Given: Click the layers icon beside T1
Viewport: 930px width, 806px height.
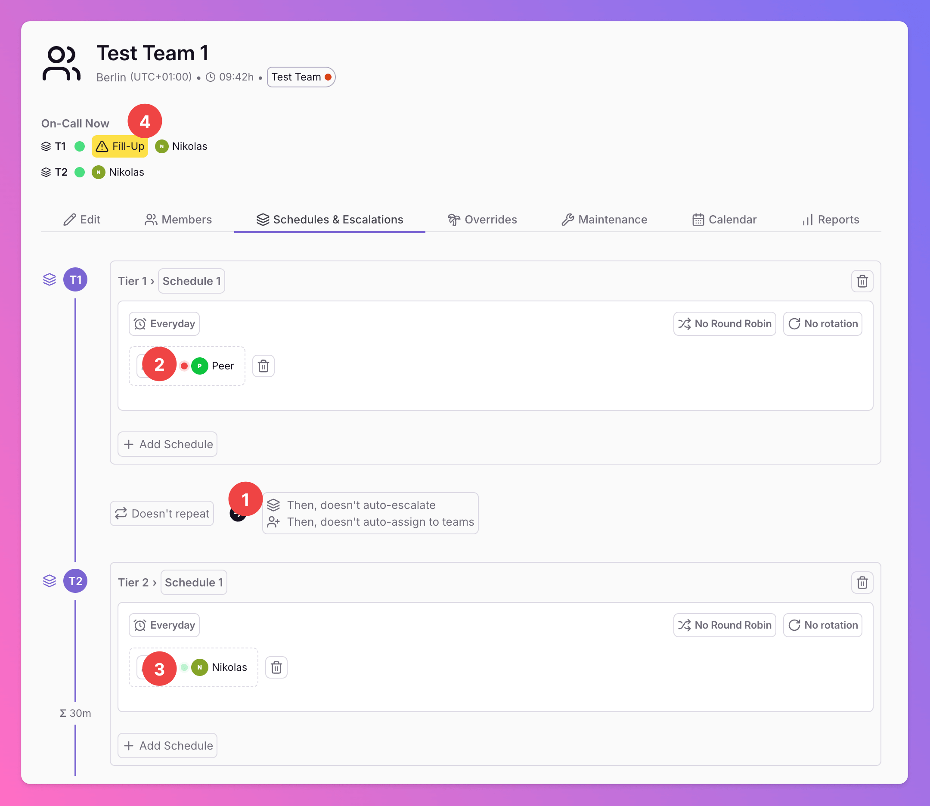Looking at the screenshot, I should pyautogui.click(x=50, y=280).
